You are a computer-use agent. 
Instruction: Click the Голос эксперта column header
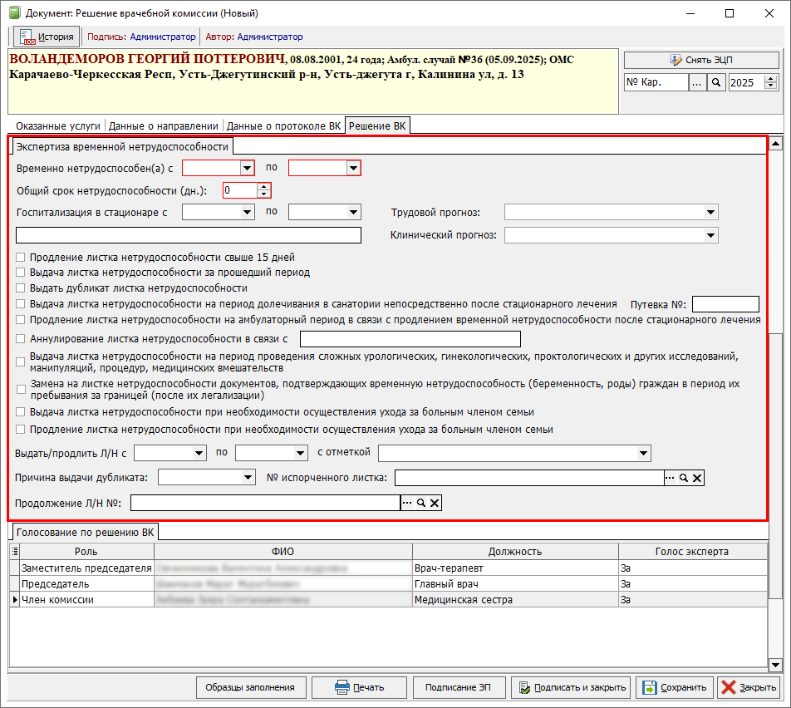(x=693, y=552)
